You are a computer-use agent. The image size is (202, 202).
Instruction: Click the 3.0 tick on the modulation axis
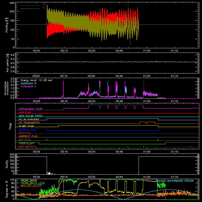click(x=12, y=79)
